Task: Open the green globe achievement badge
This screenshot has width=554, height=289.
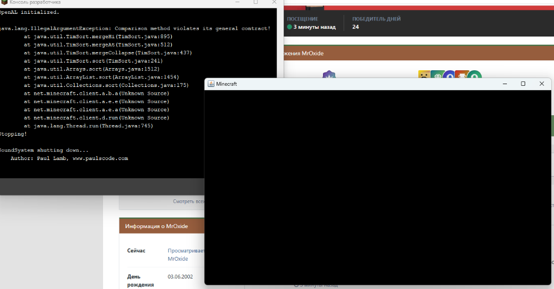Action: tap(437, 75)
